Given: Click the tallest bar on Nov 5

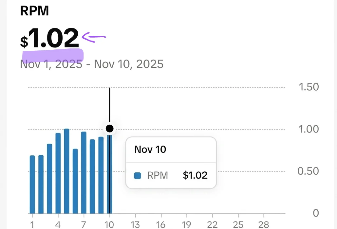Looking at the screenshot, I should (66, 171).
